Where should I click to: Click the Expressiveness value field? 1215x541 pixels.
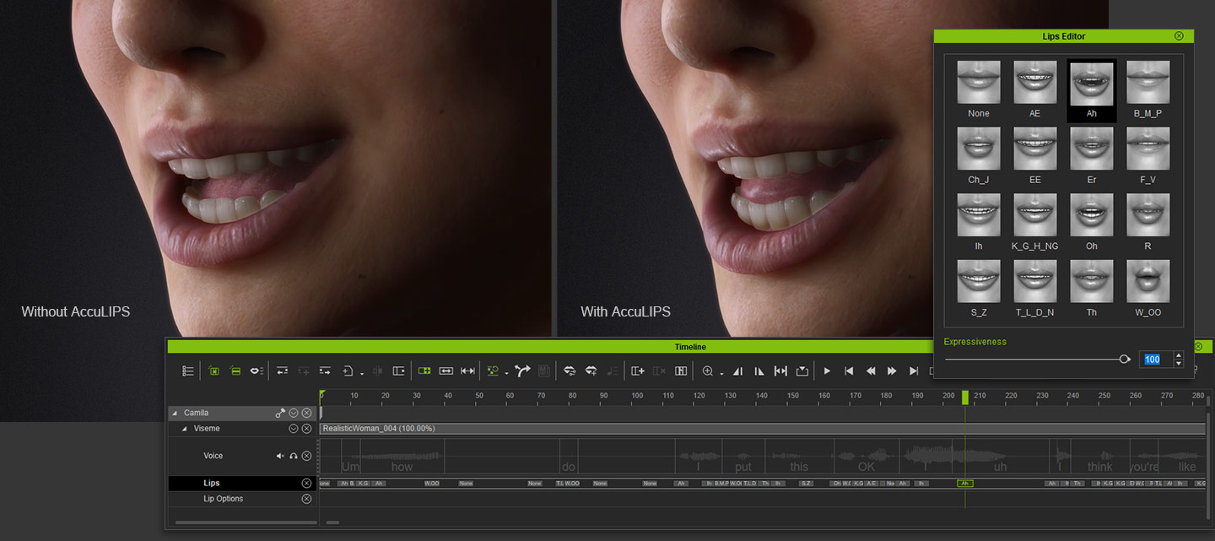pos(1156,360)
